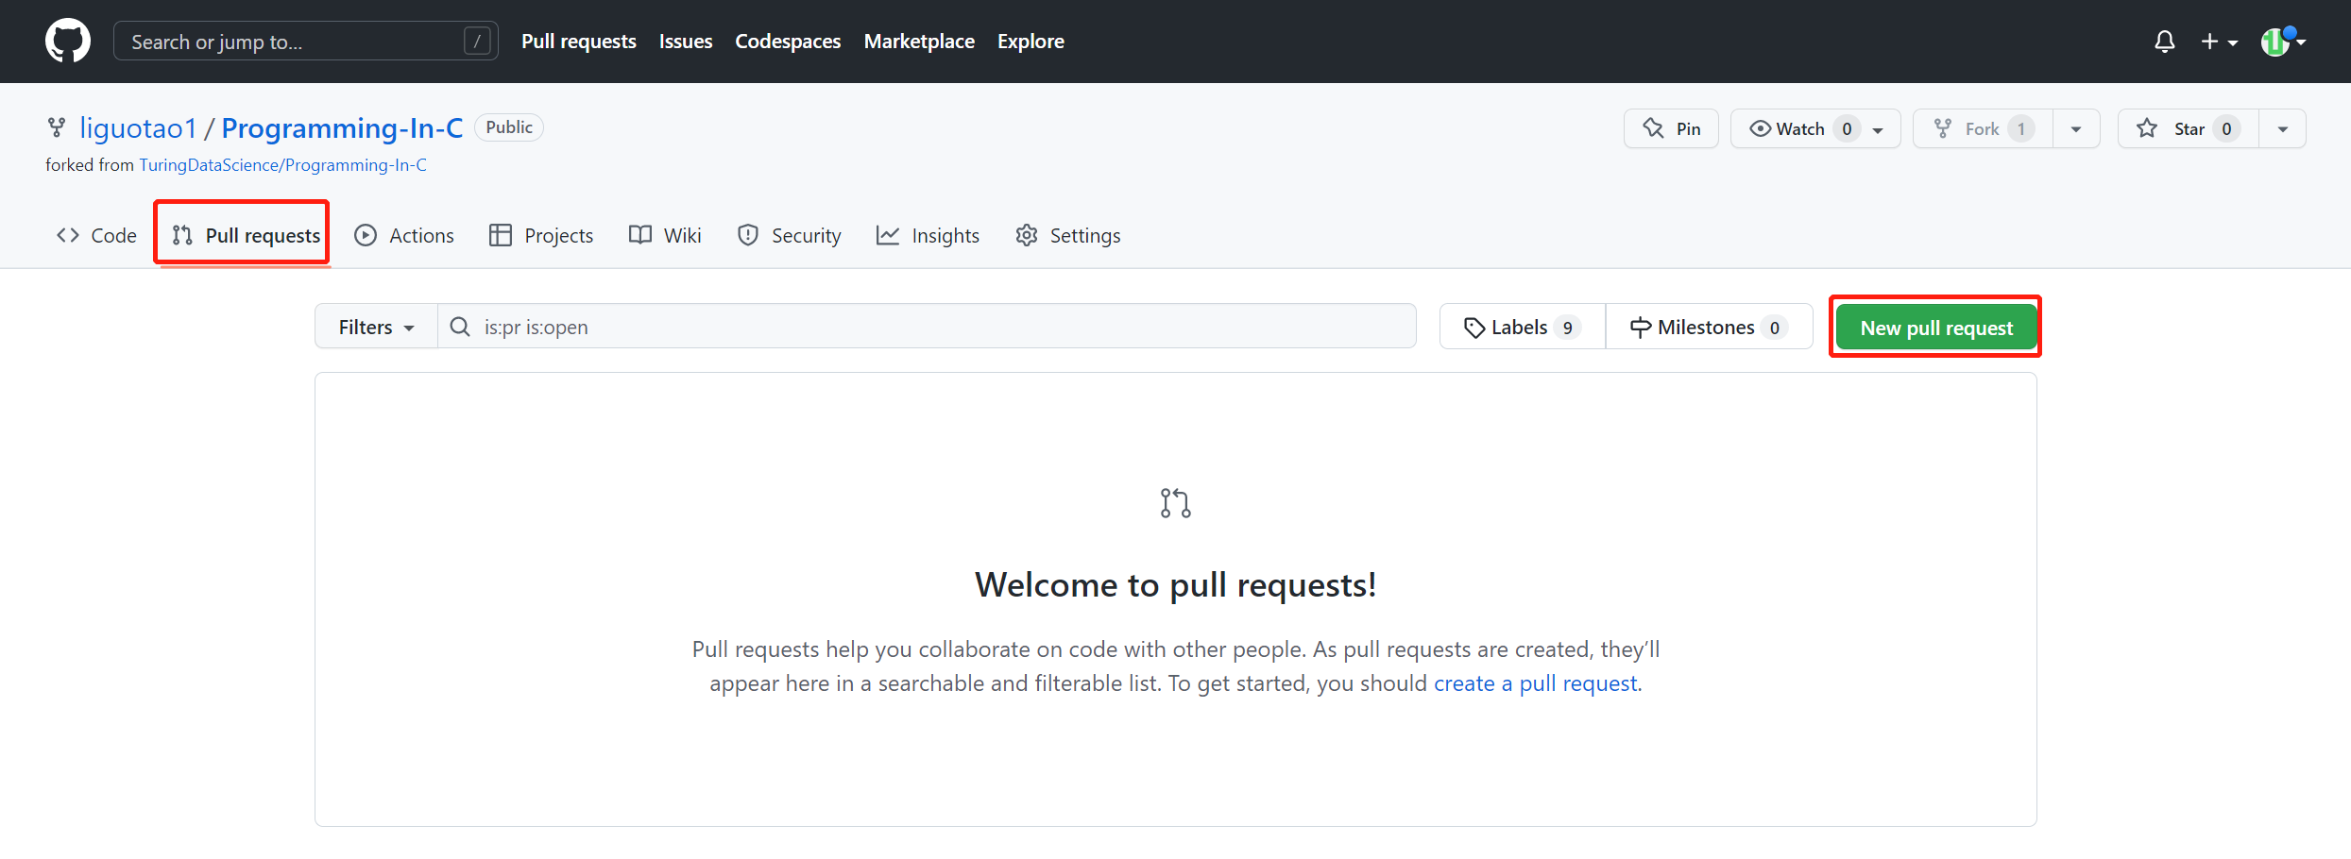
Task: Pin this repository
Action: 1670,128
